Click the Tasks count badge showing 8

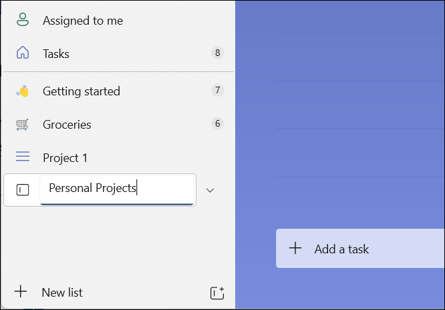[x=217, y=53]
